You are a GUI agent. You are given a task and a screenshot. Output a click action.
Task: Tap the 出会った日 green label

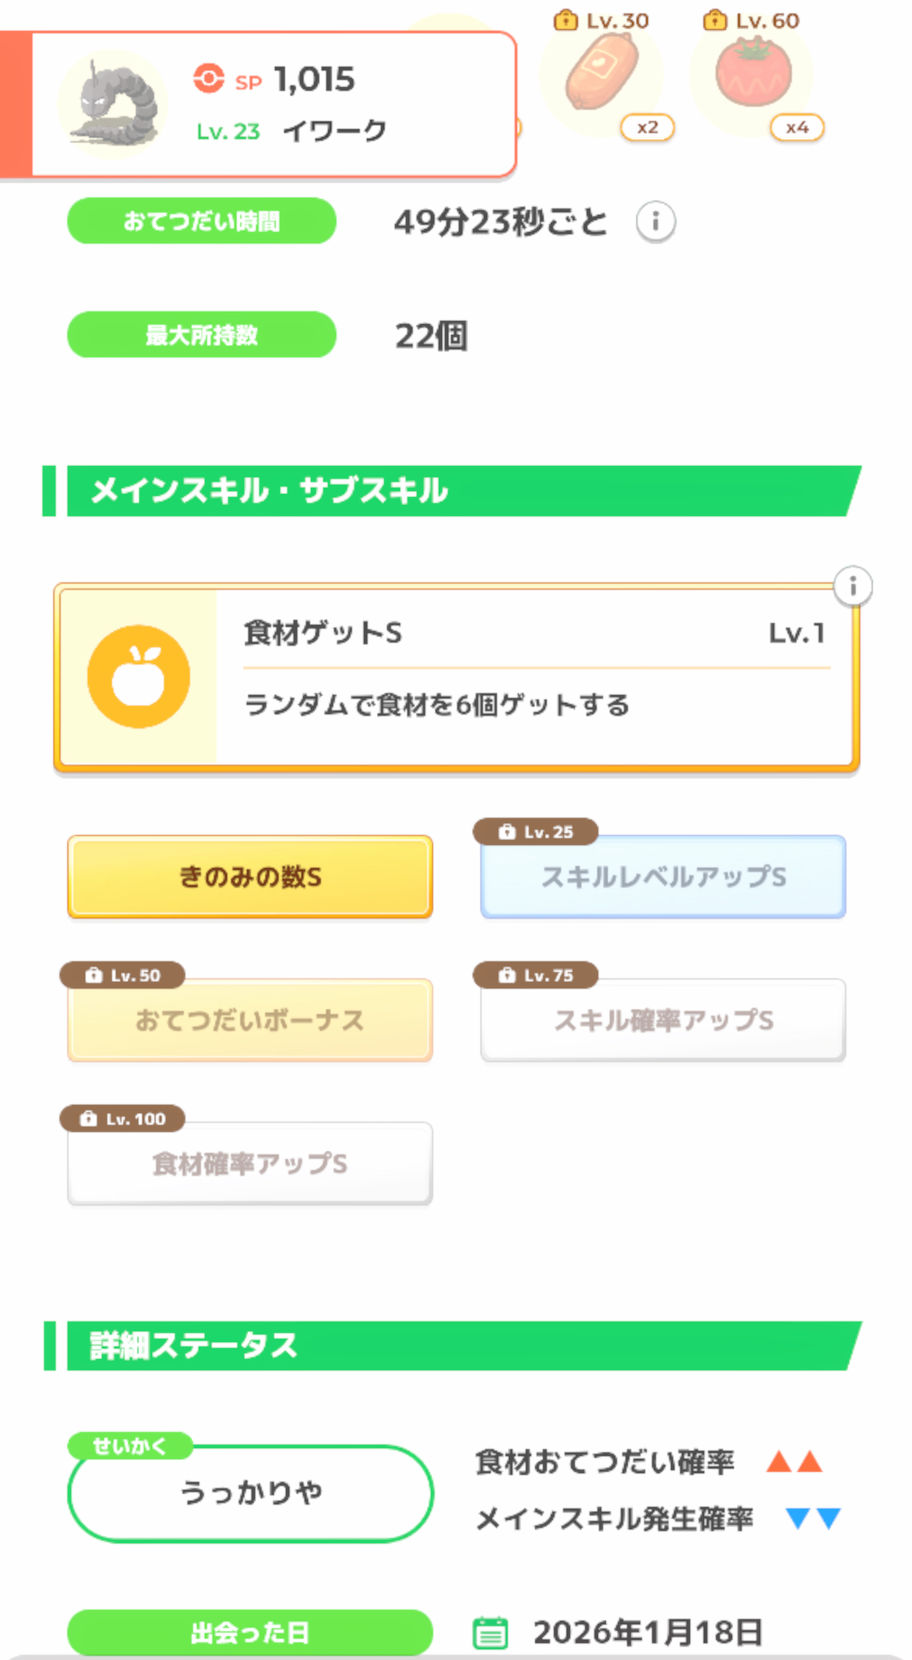coord(249,1632)
